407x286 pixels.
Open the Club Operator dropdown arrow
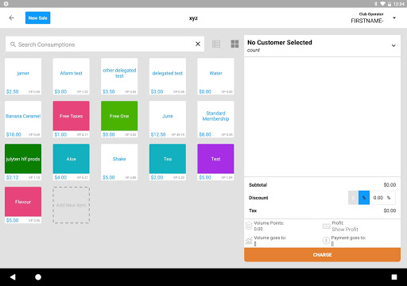[394, 17]
